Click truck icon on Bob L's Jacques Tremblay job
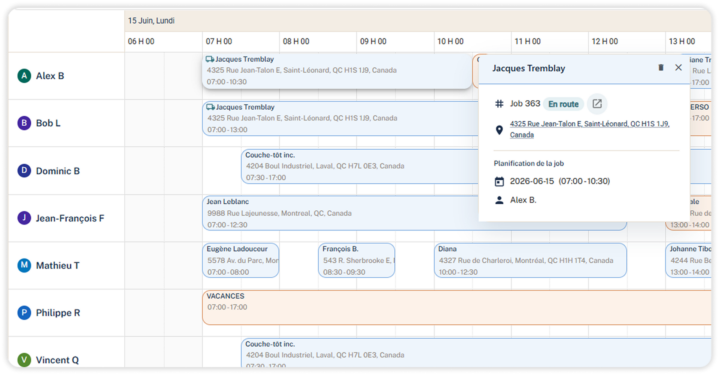 [210, 107]
